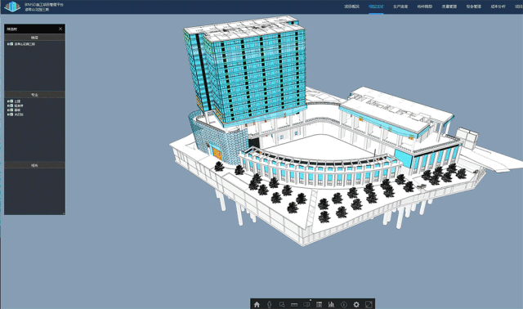The height and width of the screenshot is (309, 523).
Task: Click the home view icon in bottom toolbar
Action: click(x=257, y=304)
